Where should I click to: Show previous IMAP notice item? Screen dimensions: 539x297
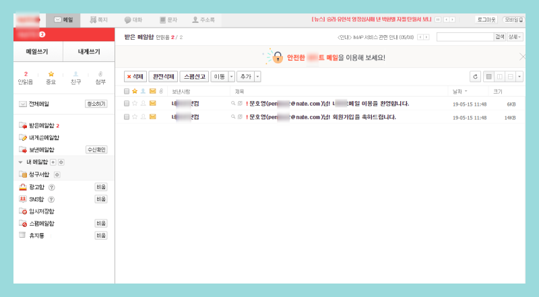coord(420,37)
